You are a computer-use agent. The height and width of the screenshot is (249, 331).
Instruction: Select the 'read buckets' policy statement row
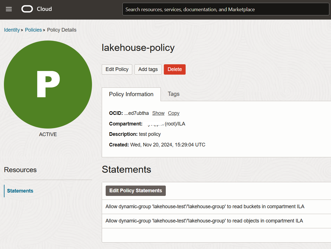[x=216, y=207]
